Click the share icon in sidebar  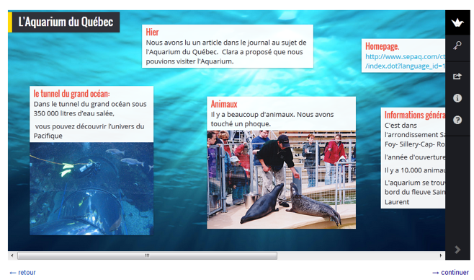(x=457, y=76)
